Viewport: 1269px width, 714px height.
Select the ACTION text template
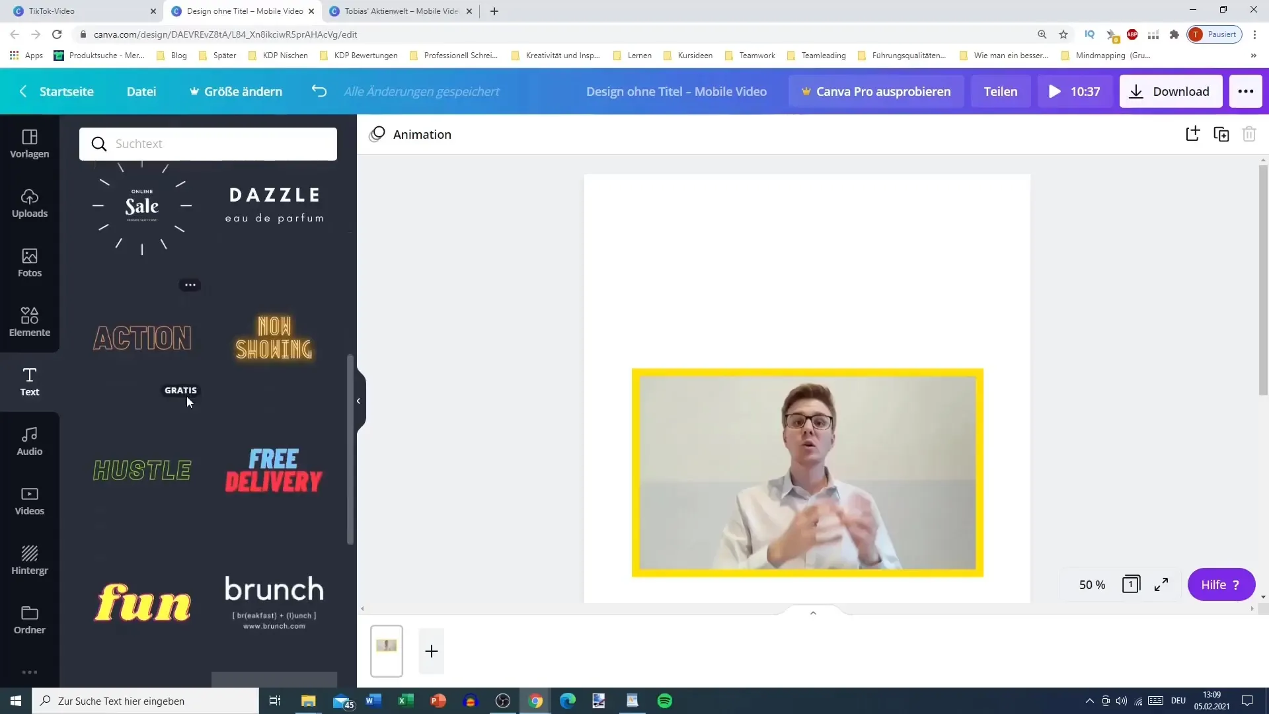[x=142, y=338]
